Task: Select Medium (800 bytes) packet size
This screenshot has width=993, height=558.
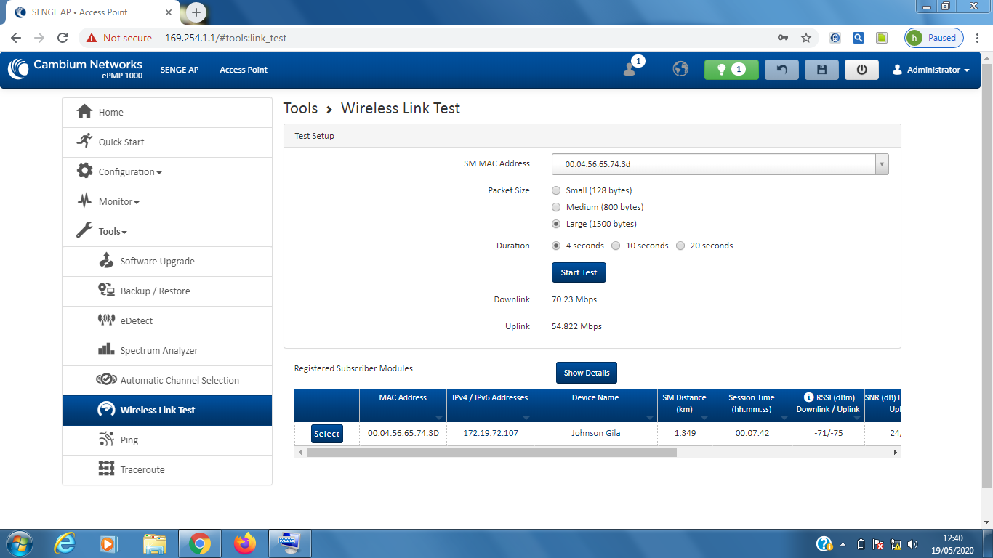Action: (556, 207)
